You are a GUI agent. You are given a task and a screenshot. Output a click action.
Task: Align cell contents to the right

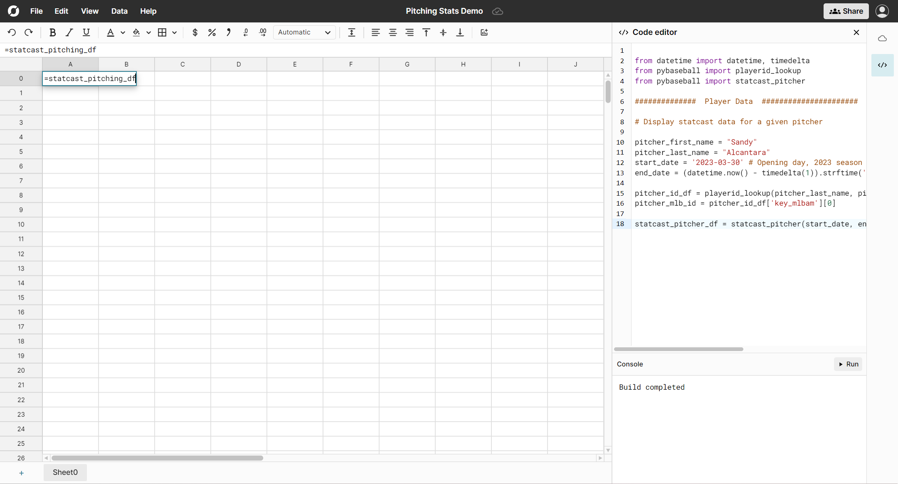click(410, 32)
